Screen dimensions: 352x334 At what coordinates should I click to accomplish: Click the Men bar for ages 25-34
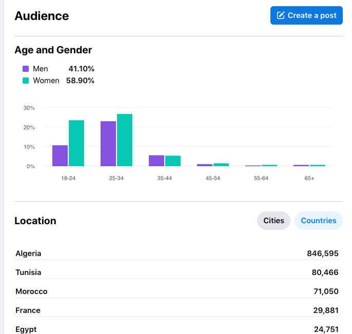coord(108,144)
